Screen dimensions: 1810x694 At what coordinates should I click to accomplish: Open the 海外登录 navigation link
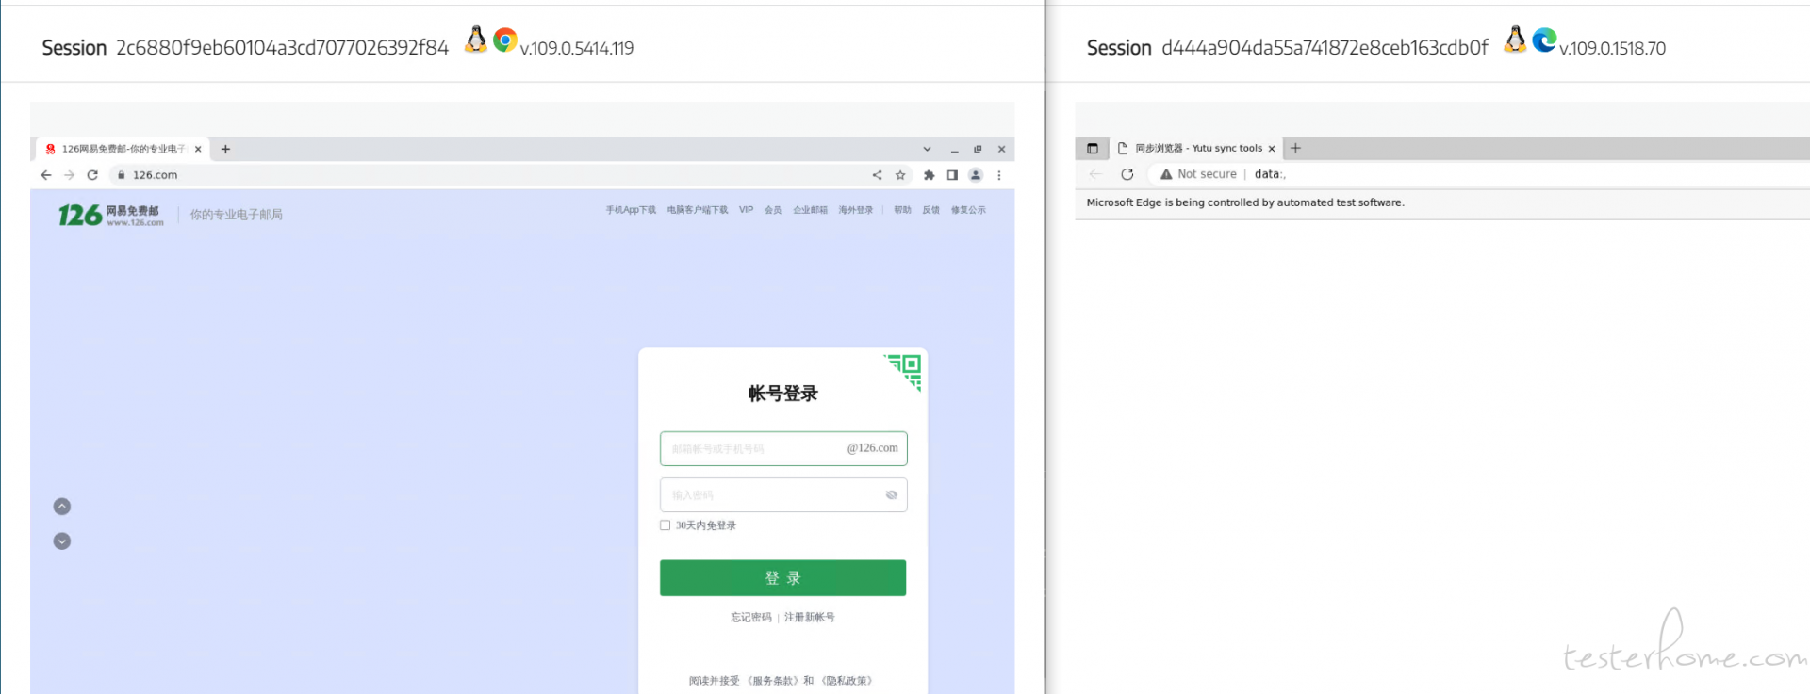pyautogui.click(x=856, y=210)
